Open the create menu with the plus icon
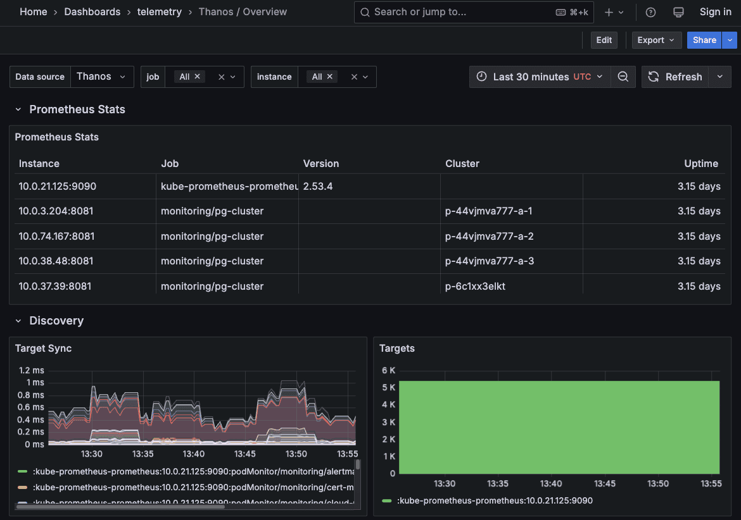741x520 pixels. [x=609, y=12]
